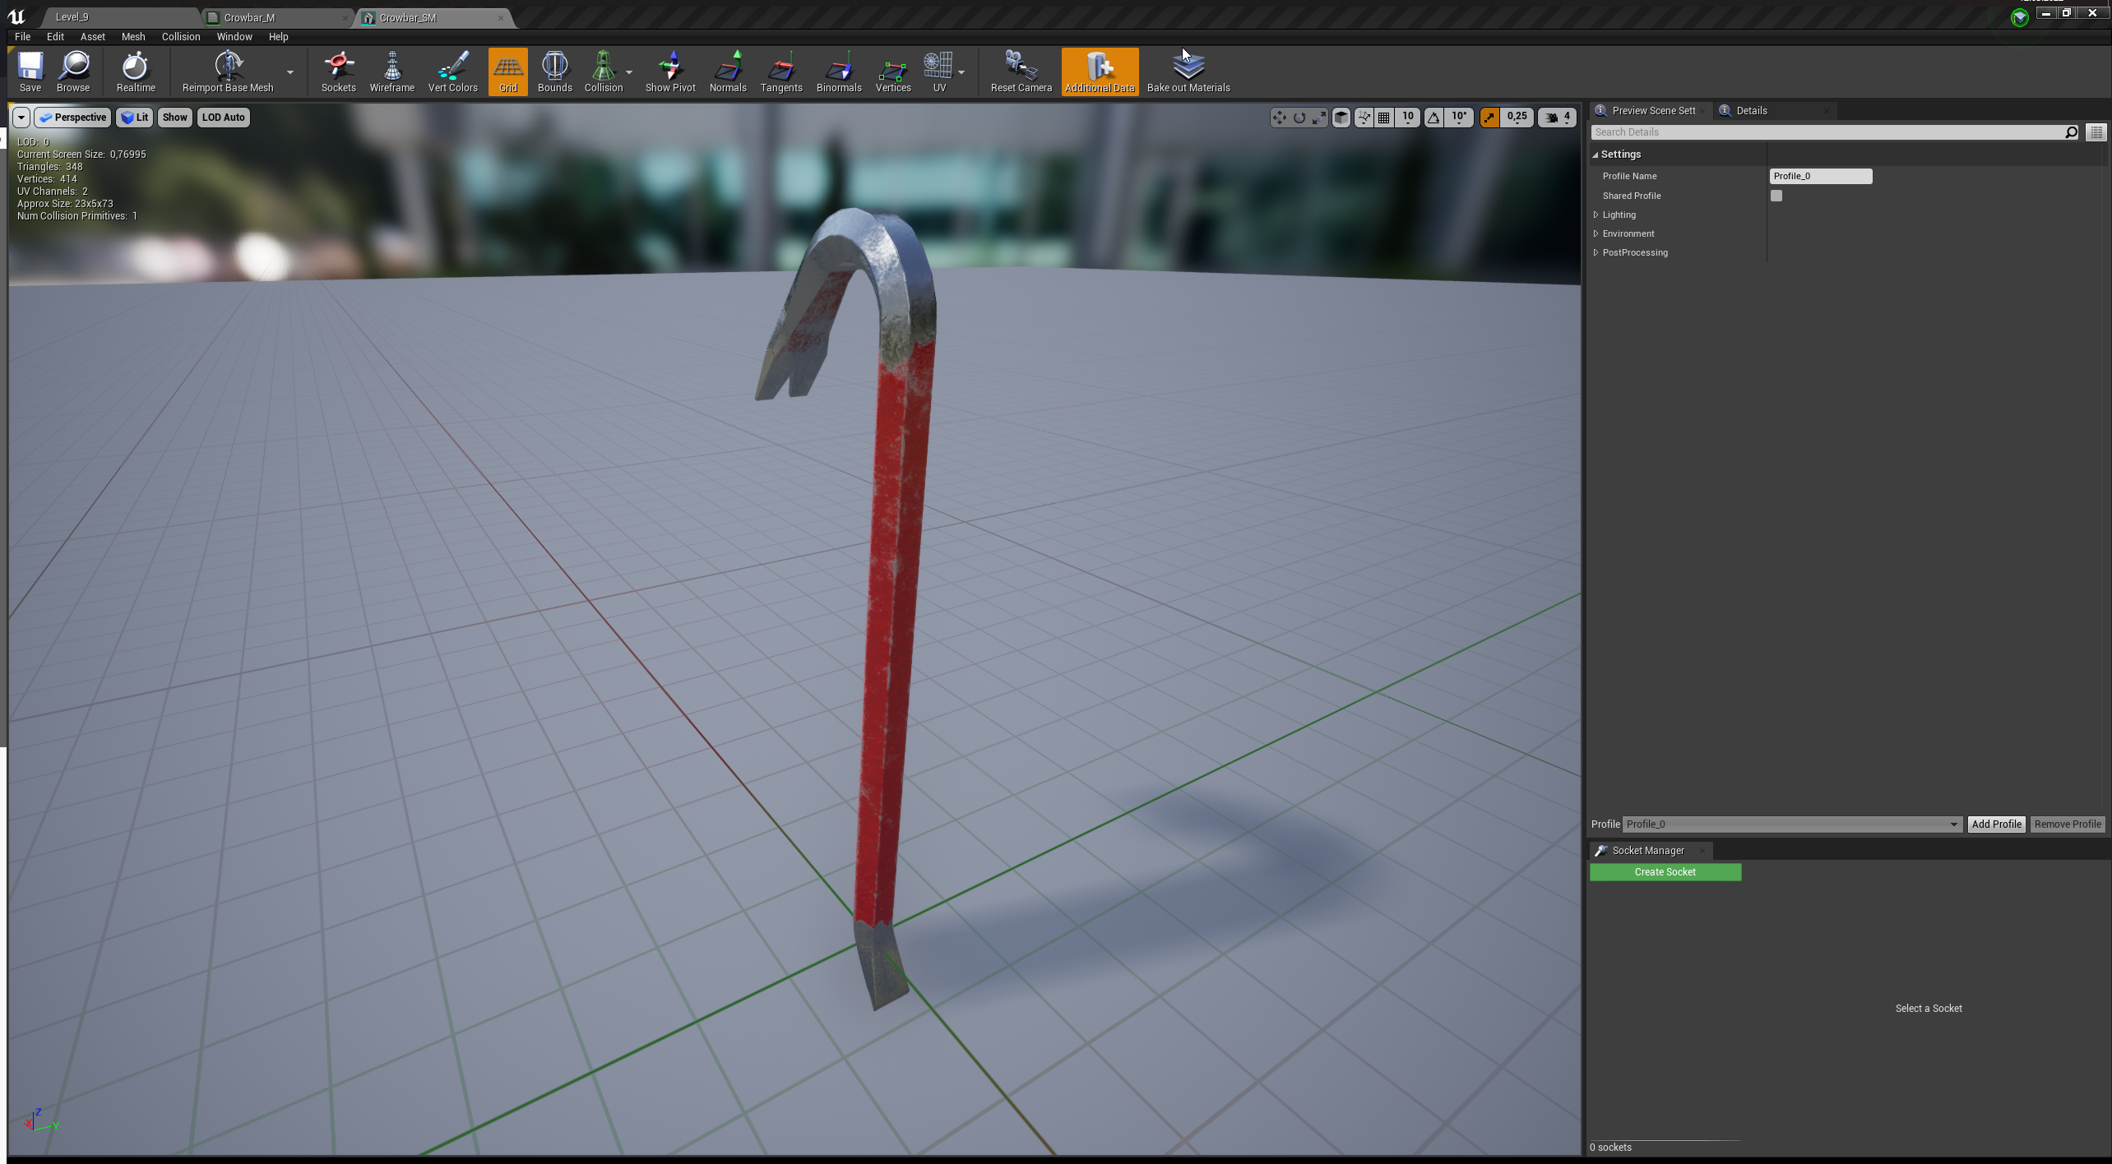Open viewport options dropdown arrow
The height and width of the screenshot is (1164, 2112).
pyautogui.click(x=21, y=118)
